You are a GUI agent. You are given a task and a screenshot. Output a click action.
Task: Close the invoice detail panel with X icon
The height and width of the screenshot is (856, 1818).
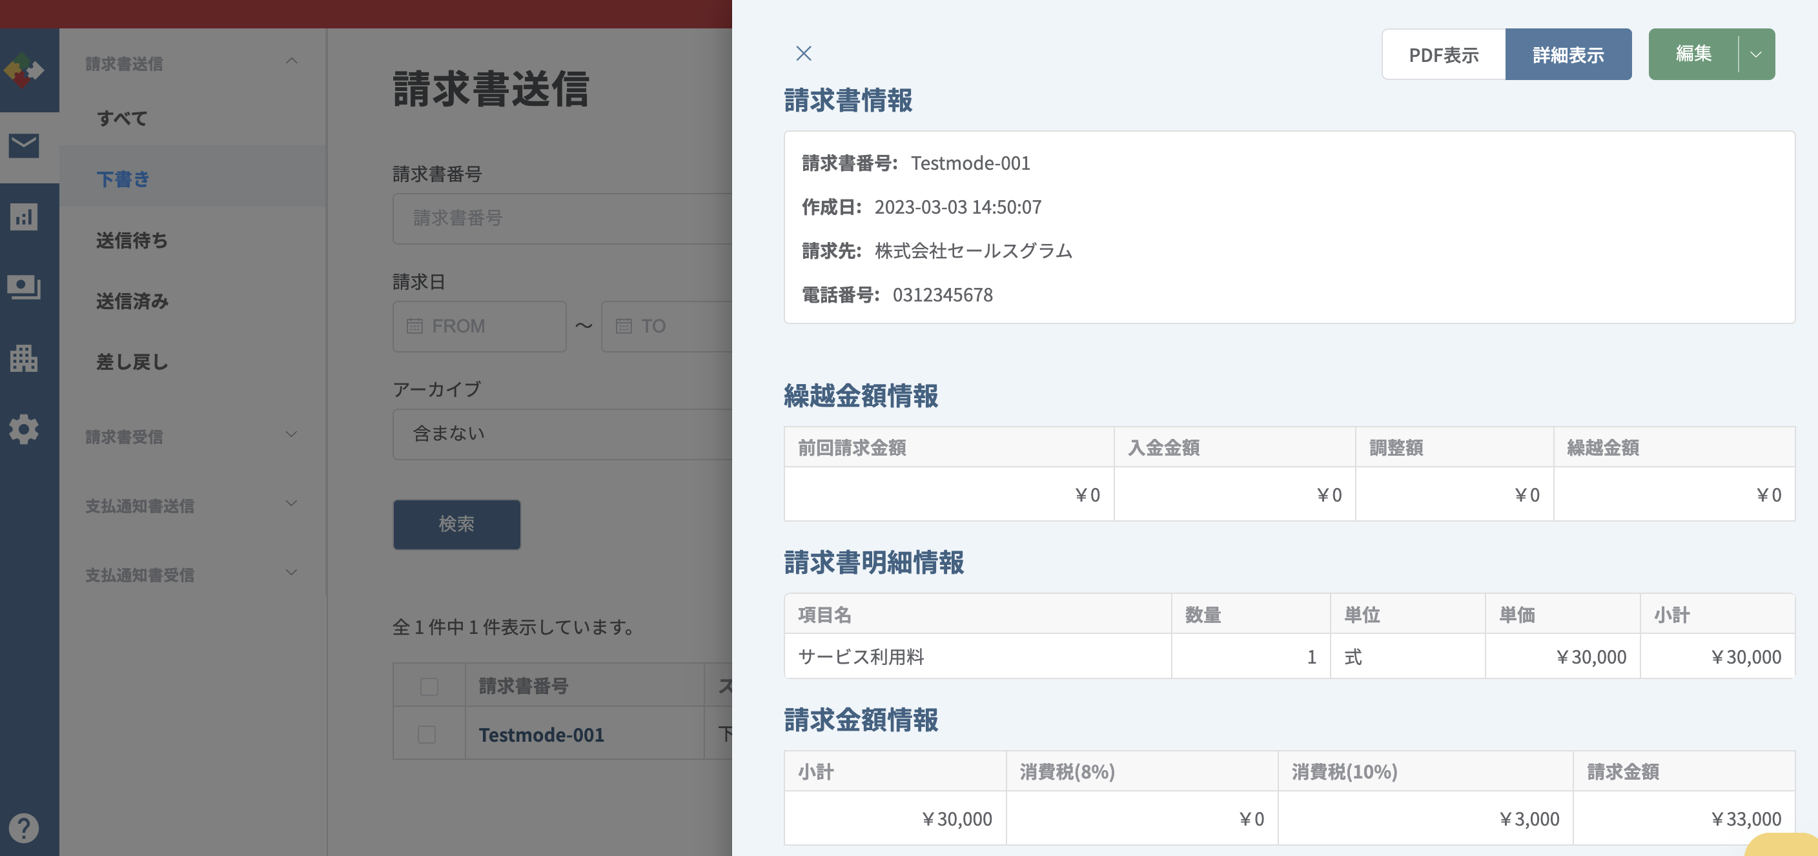tap(803, 54)
